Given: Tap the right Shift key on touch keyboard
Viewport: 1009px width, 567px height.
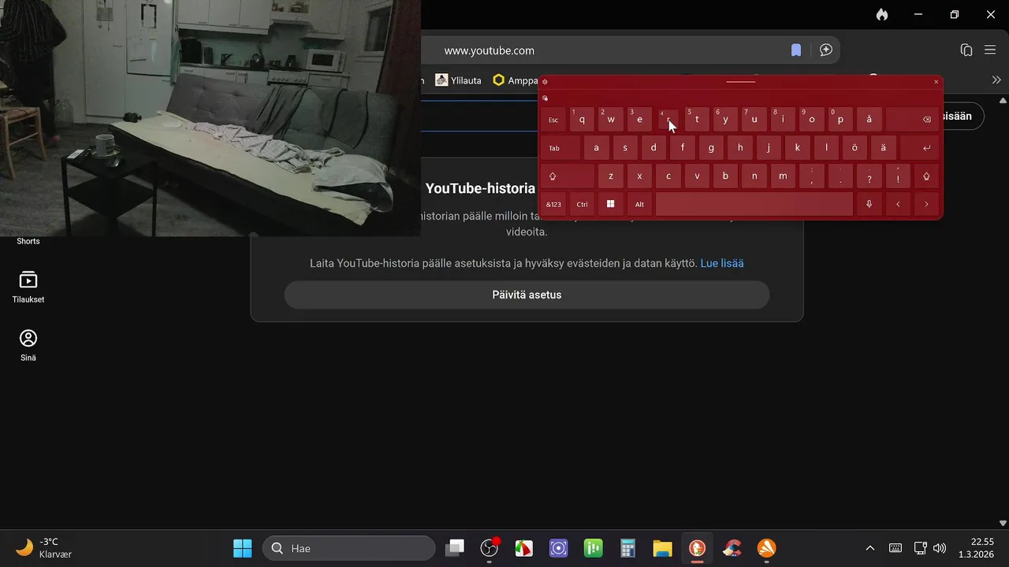Looking at the screenshot, I should coord(926,176).
